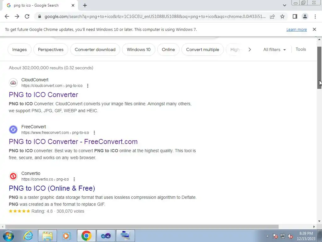Click the muted volume tray icon
322x242 pixels.
tap(290, 236)
